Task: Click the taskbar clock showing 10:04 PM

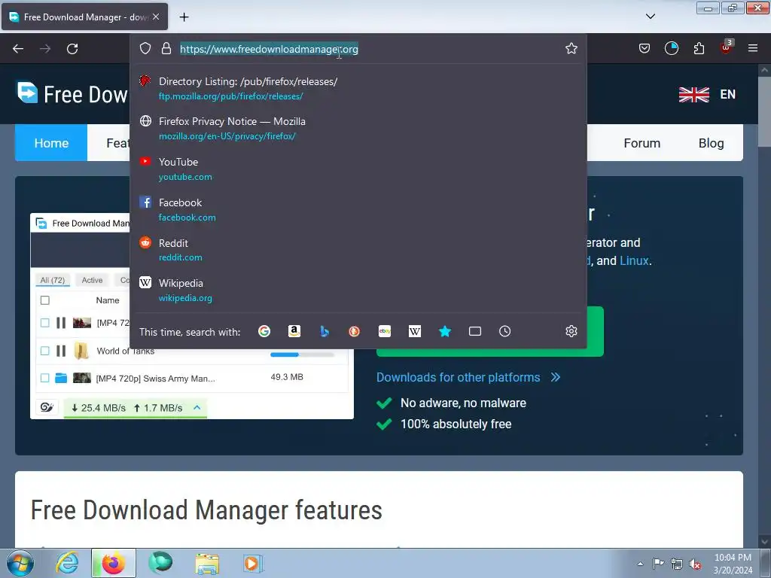Action: (x=732, y=564)
